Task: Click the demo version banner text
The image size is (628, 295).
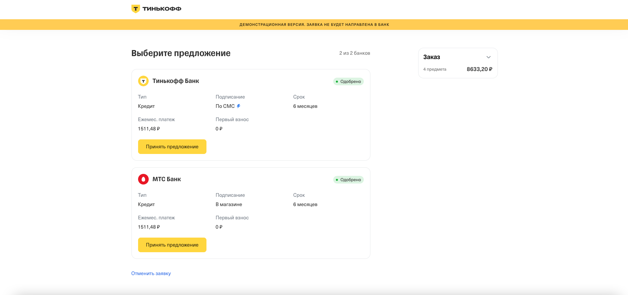Action: click(x=314, y=25)
